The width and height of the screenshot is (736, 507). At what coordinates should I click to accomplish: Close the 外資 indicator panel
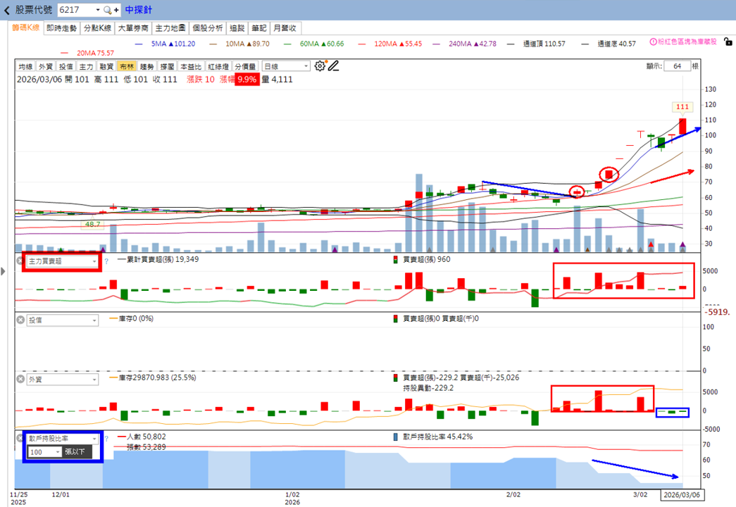click(x=20, y=379)
